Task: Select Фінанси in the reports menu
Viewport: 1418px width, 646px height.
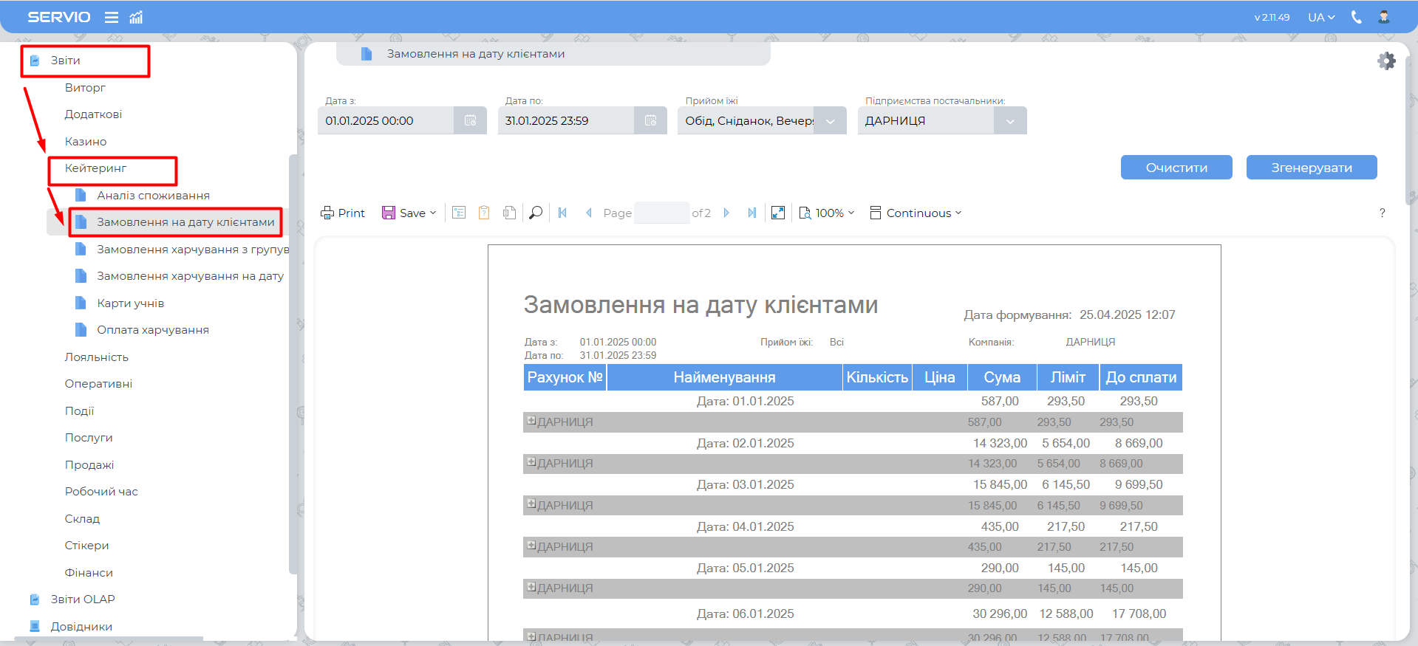Action: tap(89, 573)
